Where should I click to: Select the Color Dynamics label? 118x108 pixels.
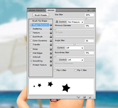pyautogui.click(x=40, y=41)
